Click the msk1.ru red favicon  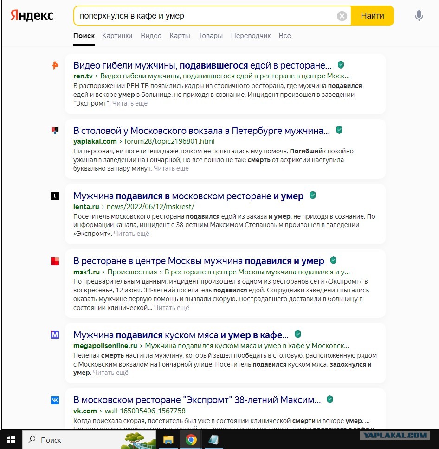[55, 261]
